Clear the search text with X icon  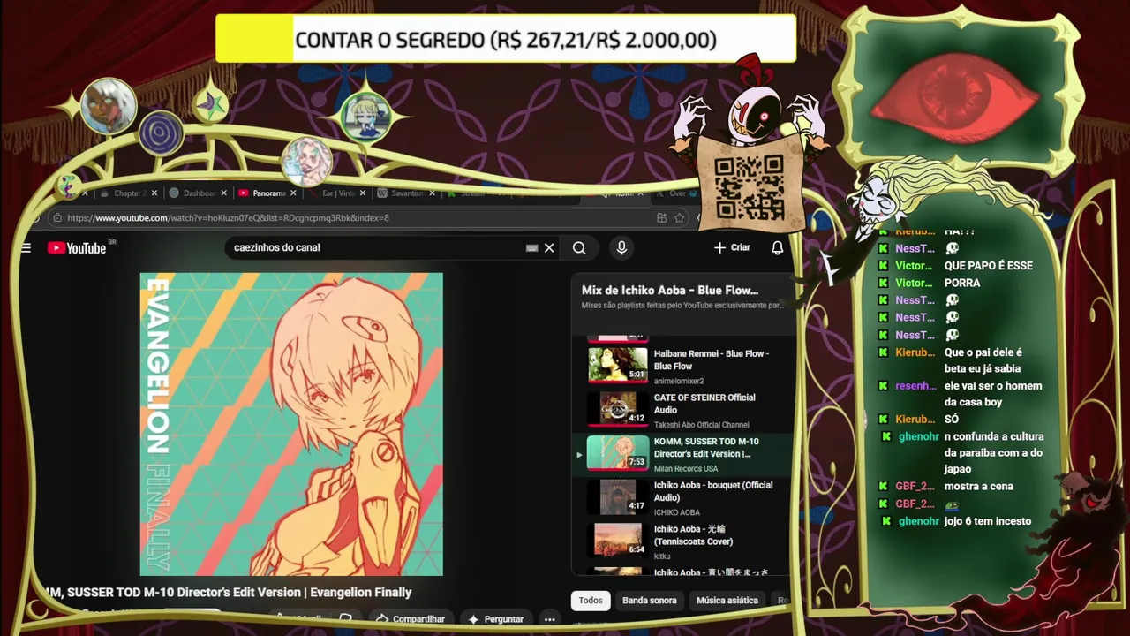pos(549,248)
